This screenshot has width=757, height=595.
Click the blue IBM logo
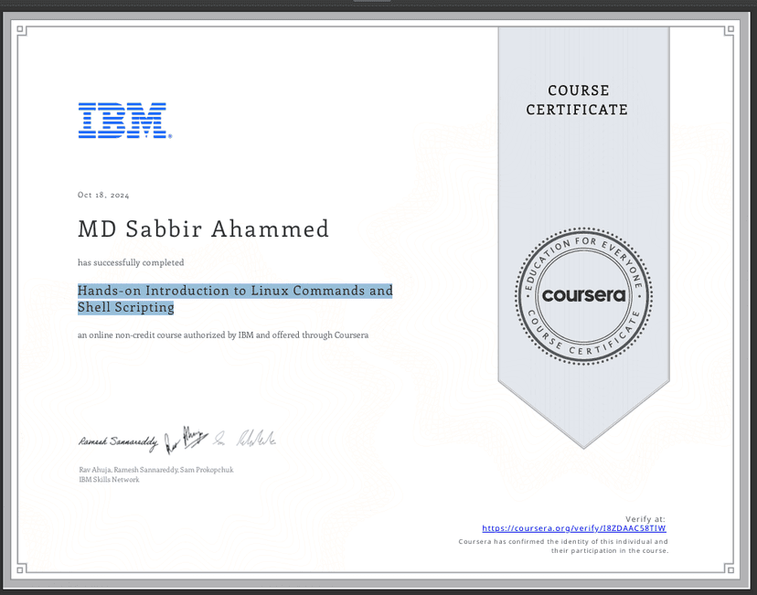pyautogui.click(x=125, y=121)
